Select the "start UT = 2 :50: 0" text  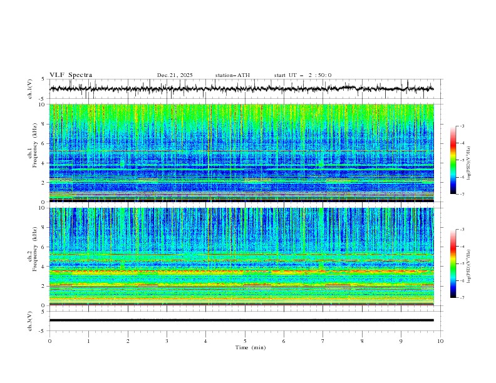point(302,75)
